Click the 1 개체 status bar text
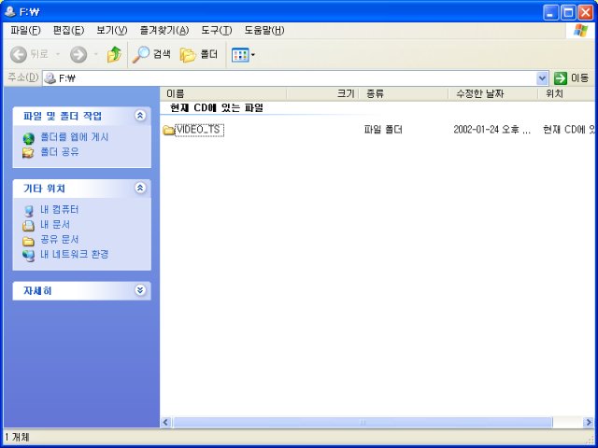Viewport: 598px width, 448px height. [x=17, y=437]
